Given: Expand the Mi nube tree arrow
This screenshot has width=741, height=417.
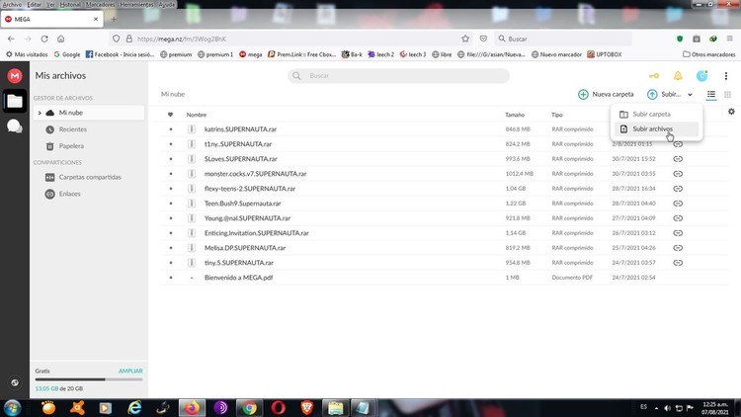Looking at the screenshot, I should click(40, 114).
